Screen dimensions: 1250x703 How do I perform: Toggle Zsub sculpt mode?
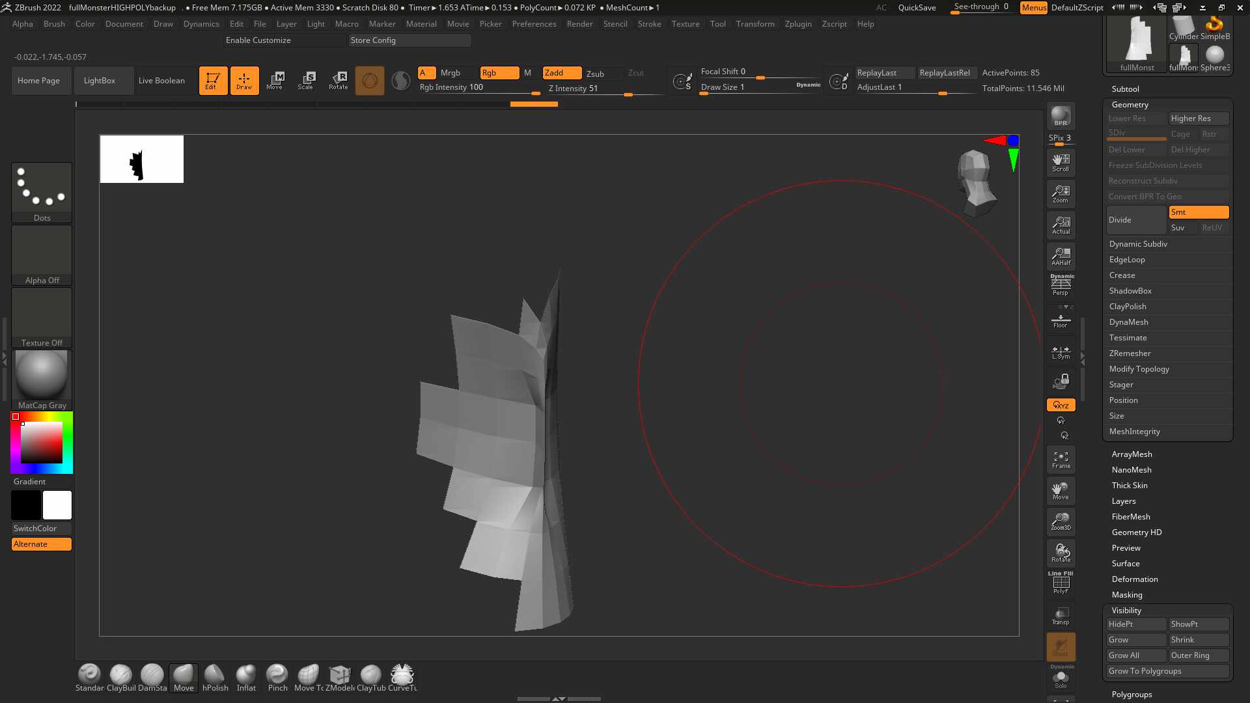595,74
